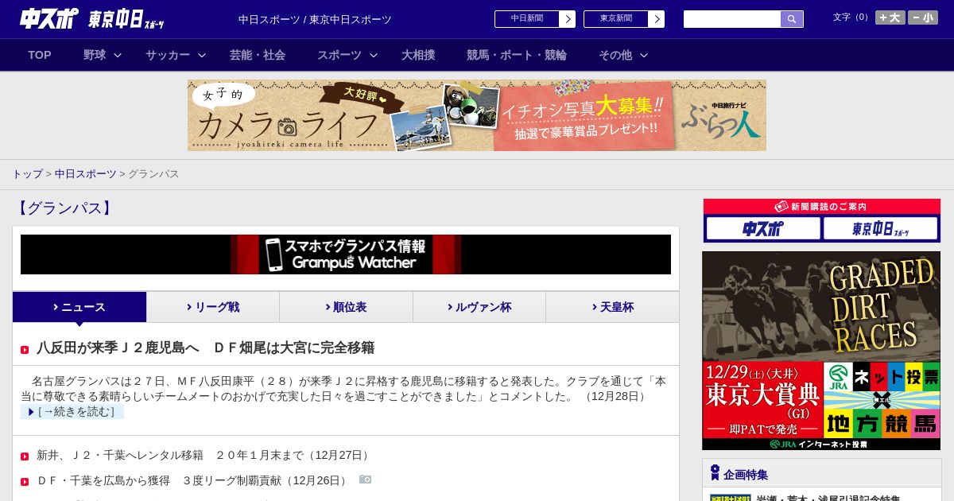Click the Grampus Watcher smartphone banner

[x=346, y=254]
